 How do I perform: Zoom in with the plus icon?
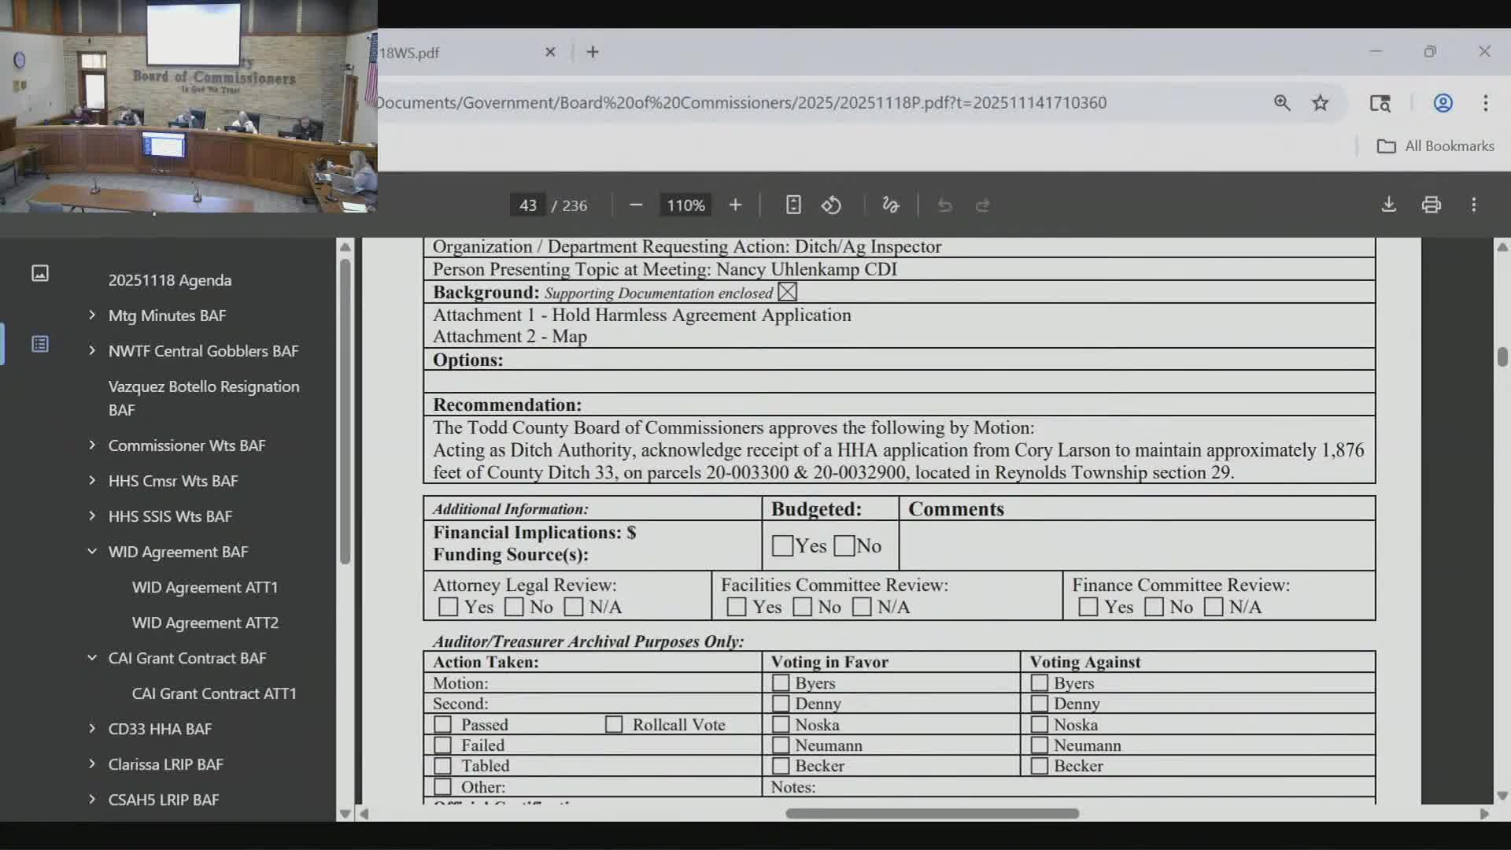point(735,205)
